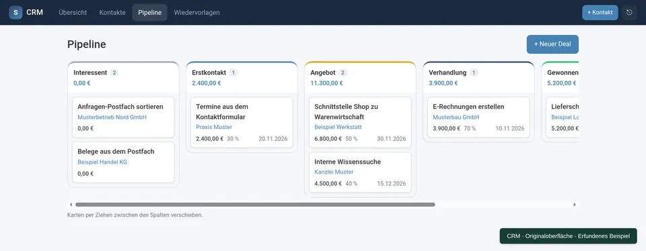Follow the Kanzlei Muster link
Screen dimensions: 646x251
point(334,172)
